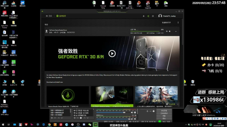This screenshot has width=227, height=127.
Task: Remove the scene transition in OBS
Action: point(150,111)
